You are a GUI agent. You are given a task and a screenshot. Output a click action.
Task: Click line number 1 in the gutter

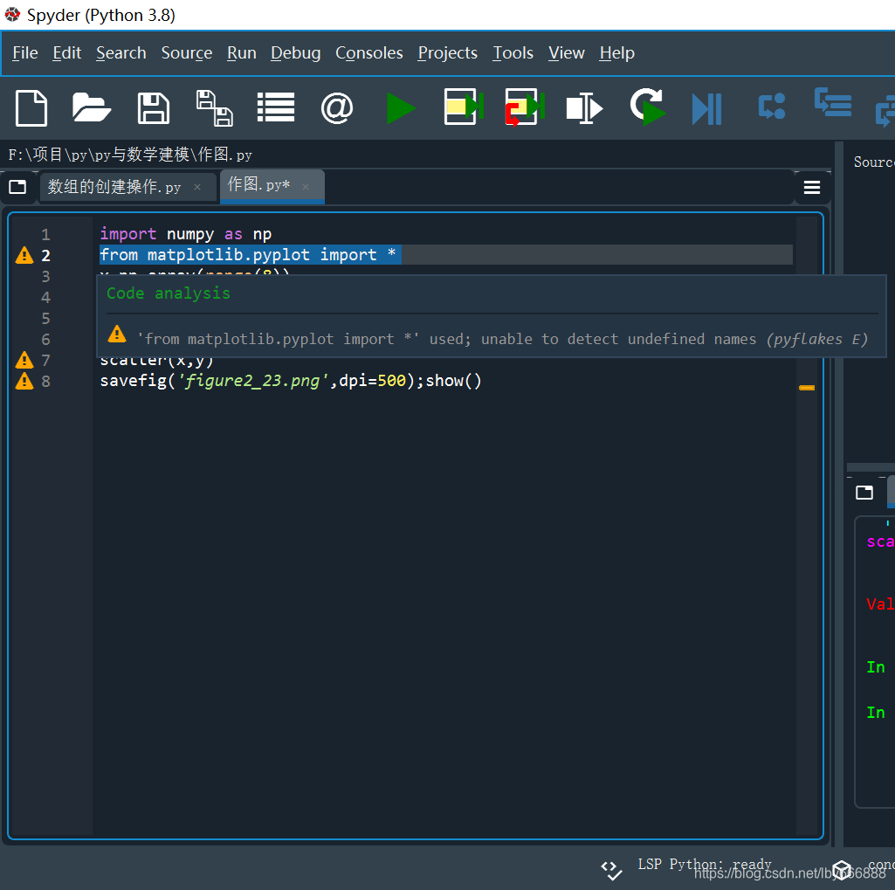pos(45,235)
